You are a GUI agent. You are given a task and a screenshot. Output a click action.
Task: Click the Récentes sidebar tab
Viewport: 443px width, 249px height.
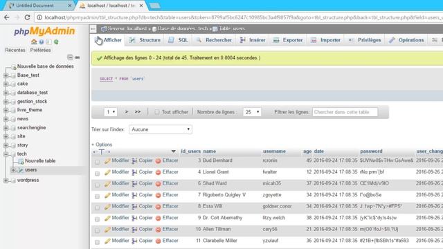[x=15, y=50]
